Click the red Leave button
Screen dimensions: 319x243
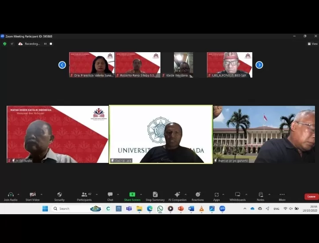311,197
